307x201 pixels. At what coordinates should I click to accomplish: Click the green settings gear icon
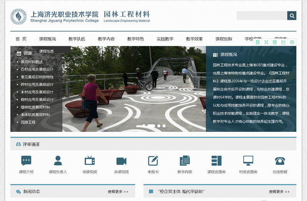click(x=292, y=42)
